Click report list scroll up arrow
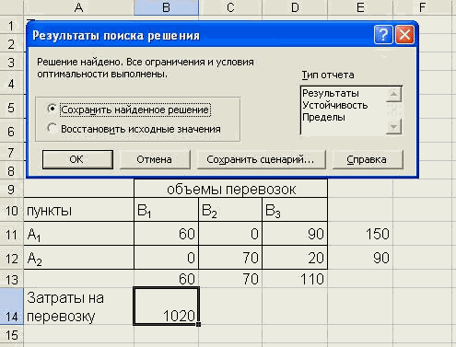Image resolution: width=456 pixels, height=347 pixels. click(393, 94)
